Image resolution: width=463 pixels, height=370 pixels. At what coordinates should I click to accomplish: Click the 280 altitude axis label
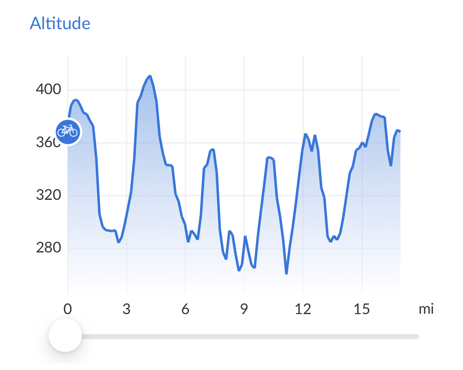coord(48,248)
